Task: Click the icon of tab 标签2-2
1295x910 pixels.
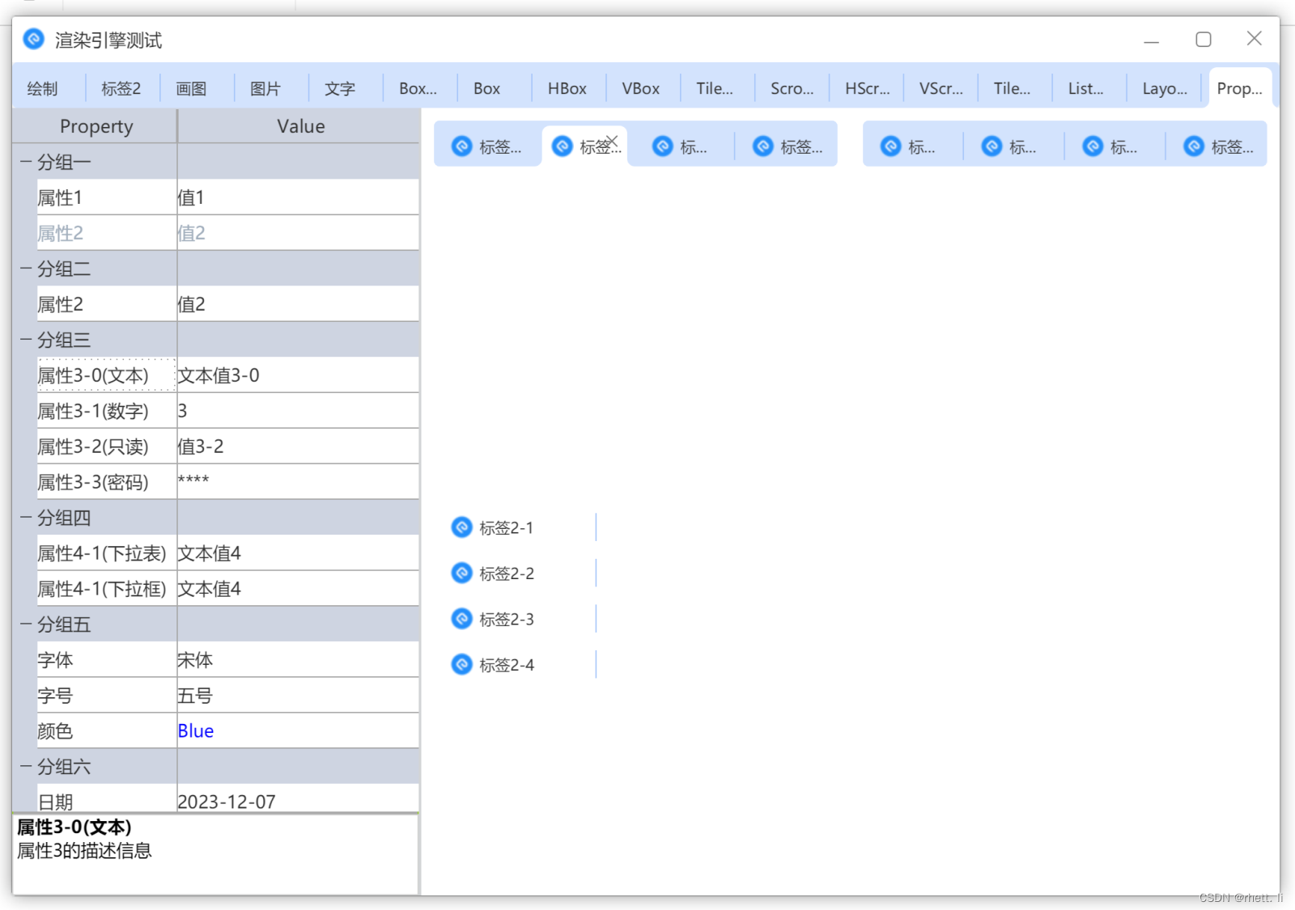Action: tap(461, 573)
